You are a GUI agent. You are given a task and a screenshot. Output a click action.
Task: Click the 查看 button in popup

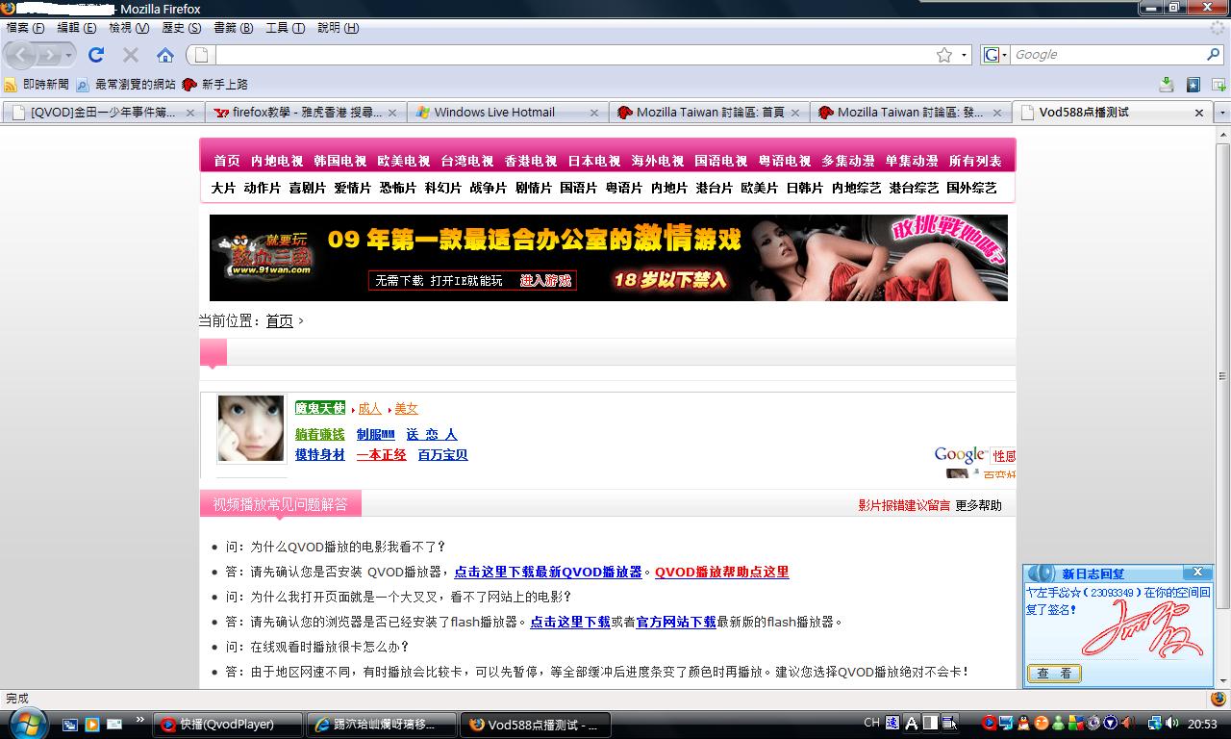point(1054,674)
